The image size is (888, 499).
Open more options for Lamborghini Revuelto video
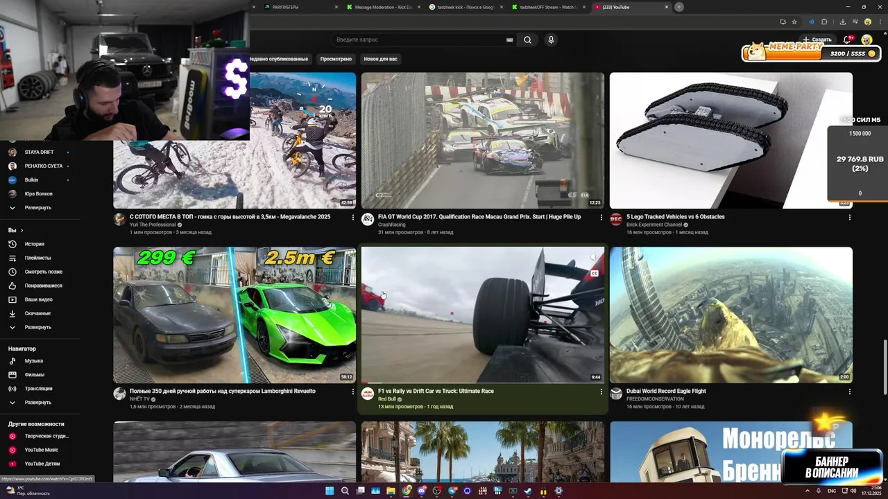point(353,392)
